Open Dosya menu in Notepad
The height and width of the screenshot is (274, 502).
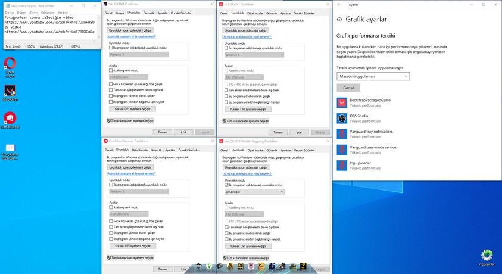point(10,13)
